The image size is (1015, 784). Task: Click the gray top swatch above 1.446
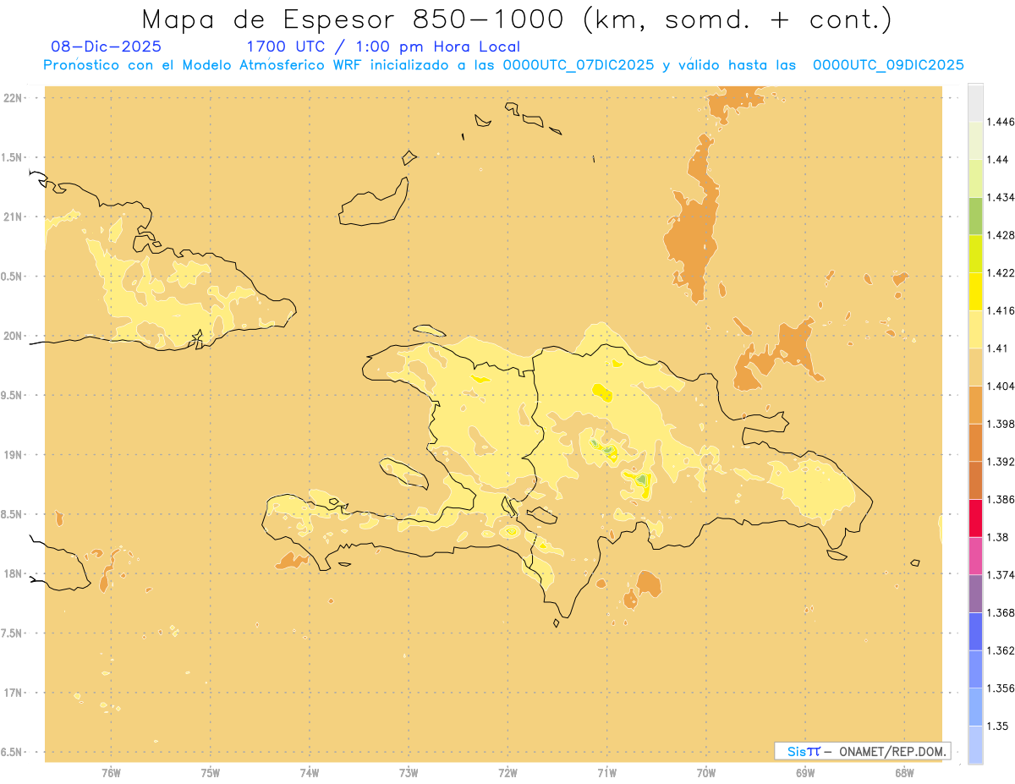pos(975,102)
